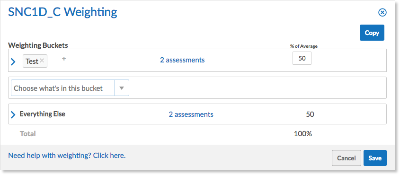This screenshot has height=175, width=400.
Task: Add another tag with the plus icon
Action: [x=64, y=59]
